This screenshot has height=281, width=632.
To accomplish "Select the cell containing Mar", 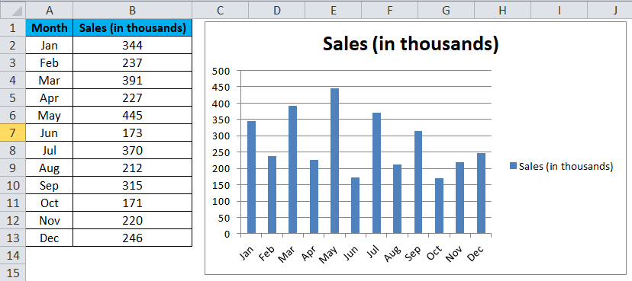I will (x=50, y=81).
